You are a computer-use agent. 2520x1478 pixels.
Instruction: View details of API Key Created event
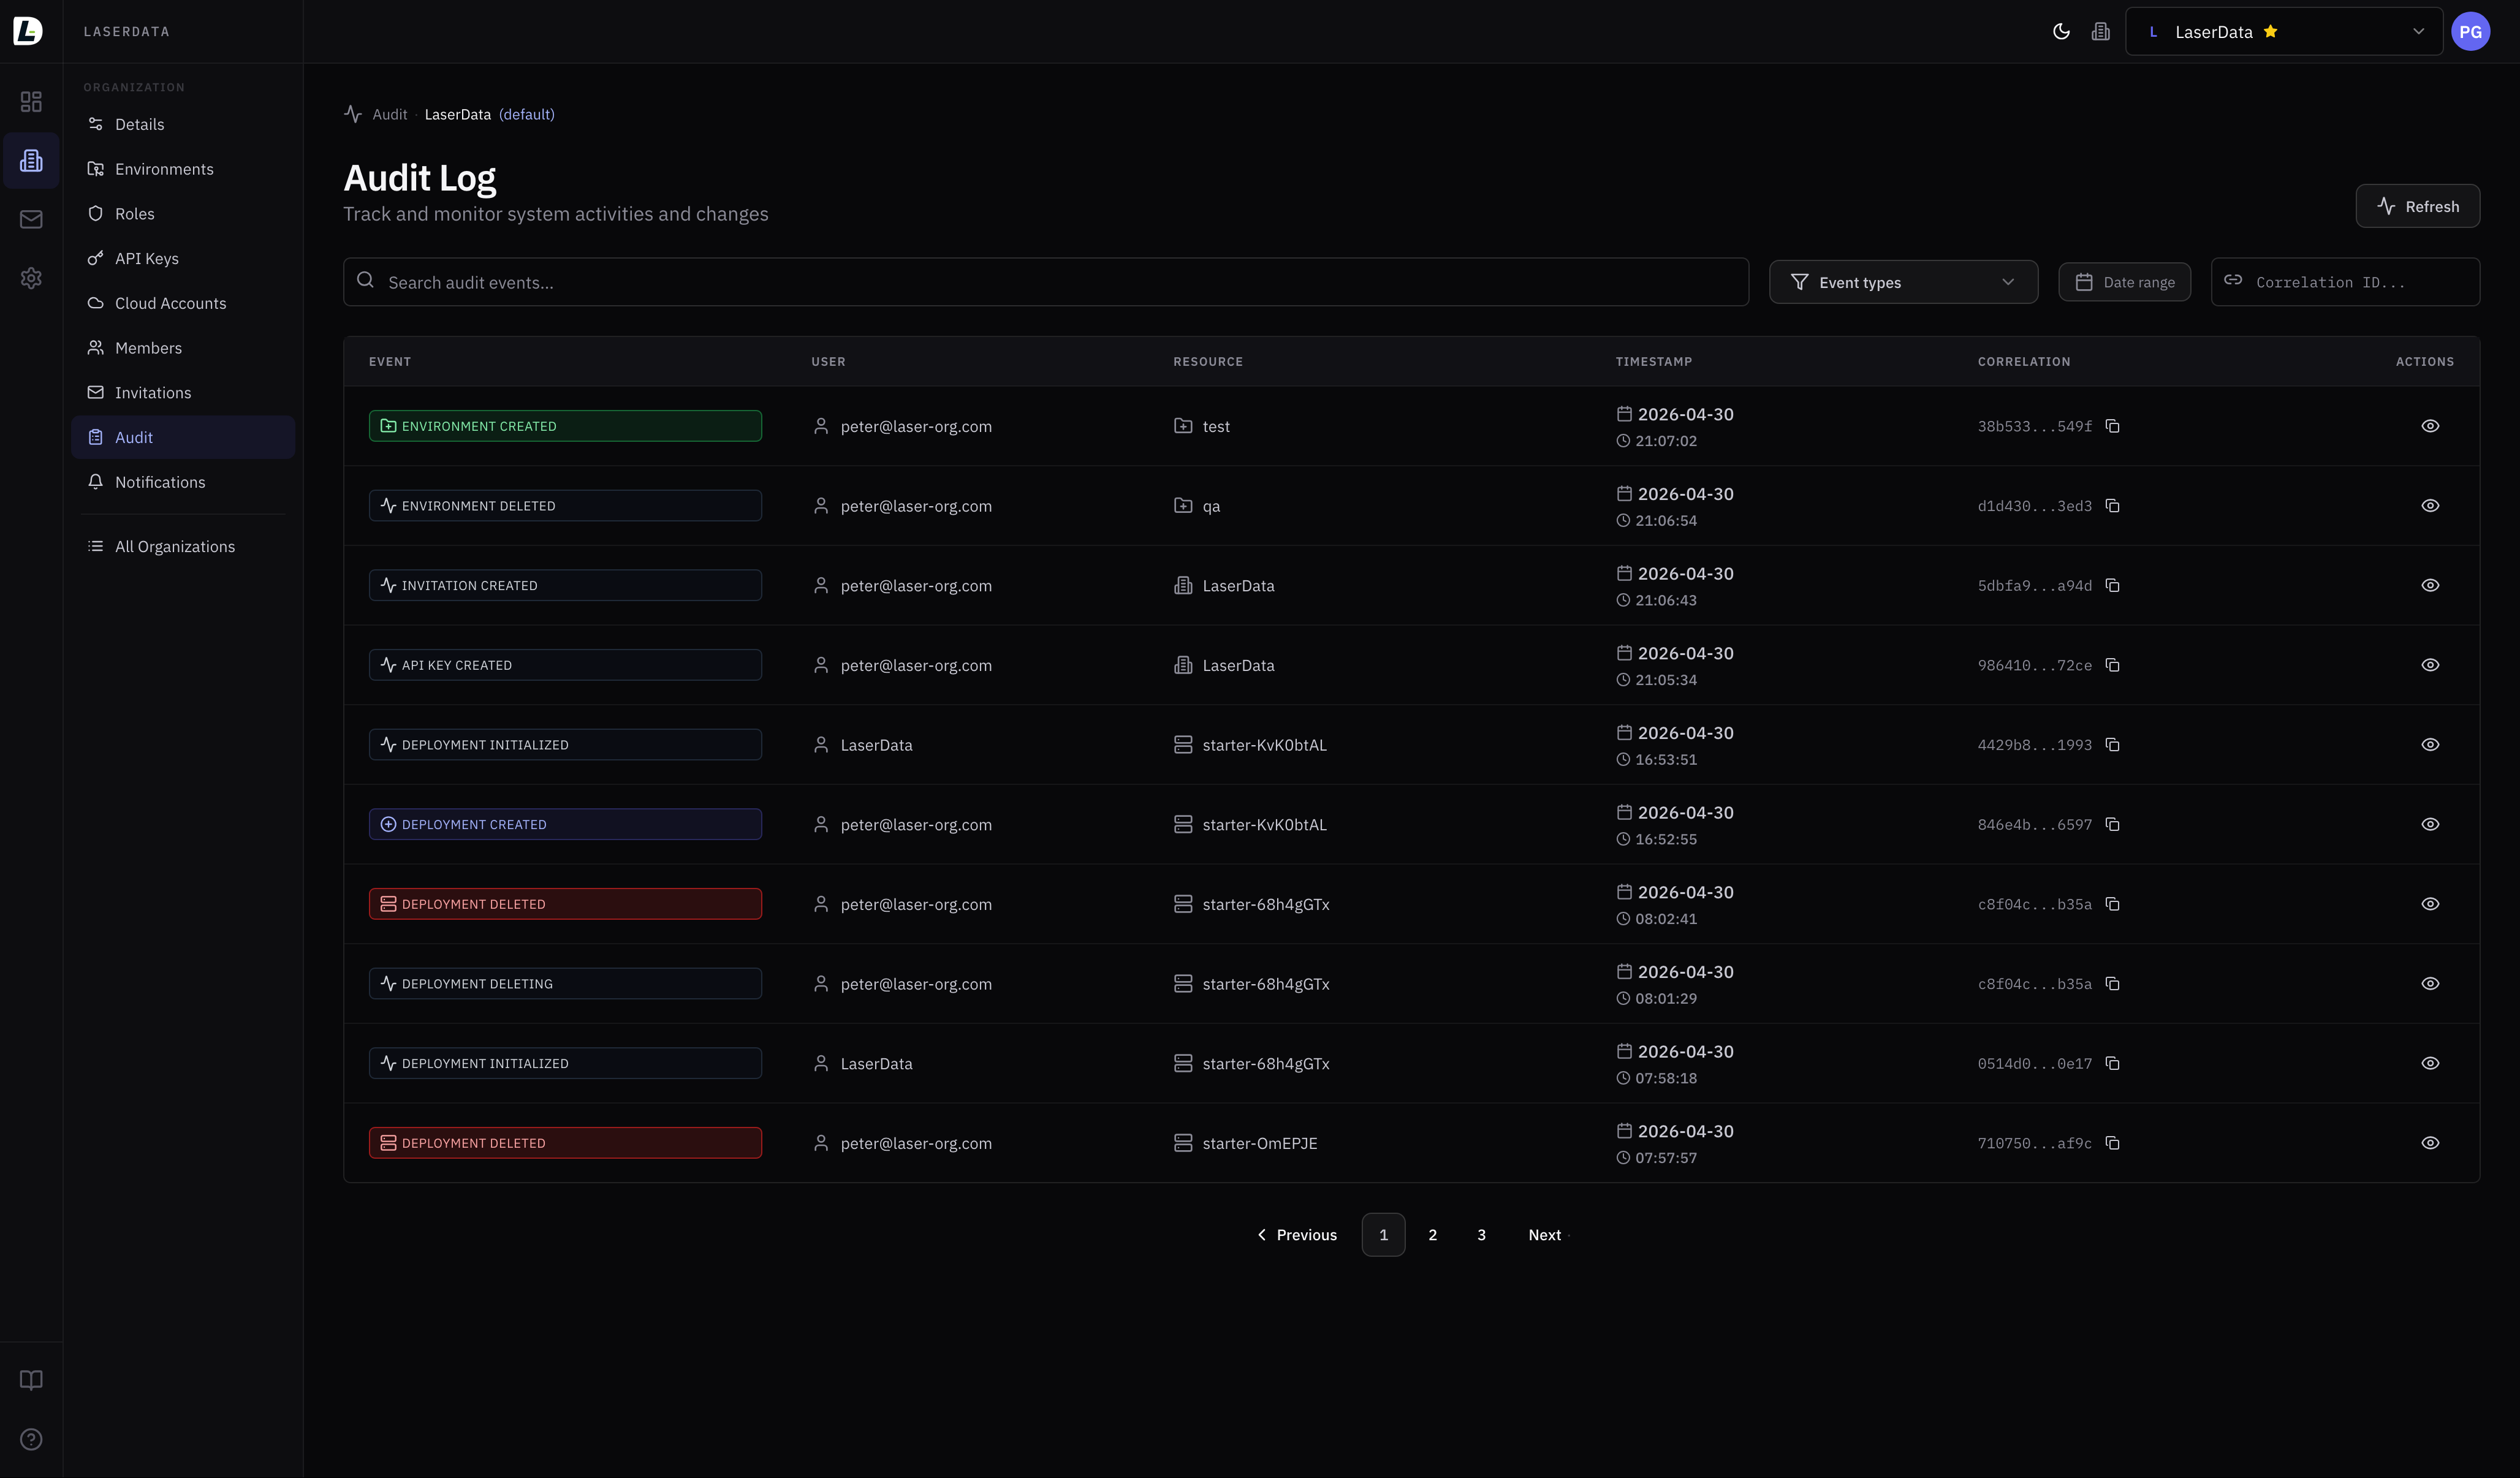(2430, 665)
